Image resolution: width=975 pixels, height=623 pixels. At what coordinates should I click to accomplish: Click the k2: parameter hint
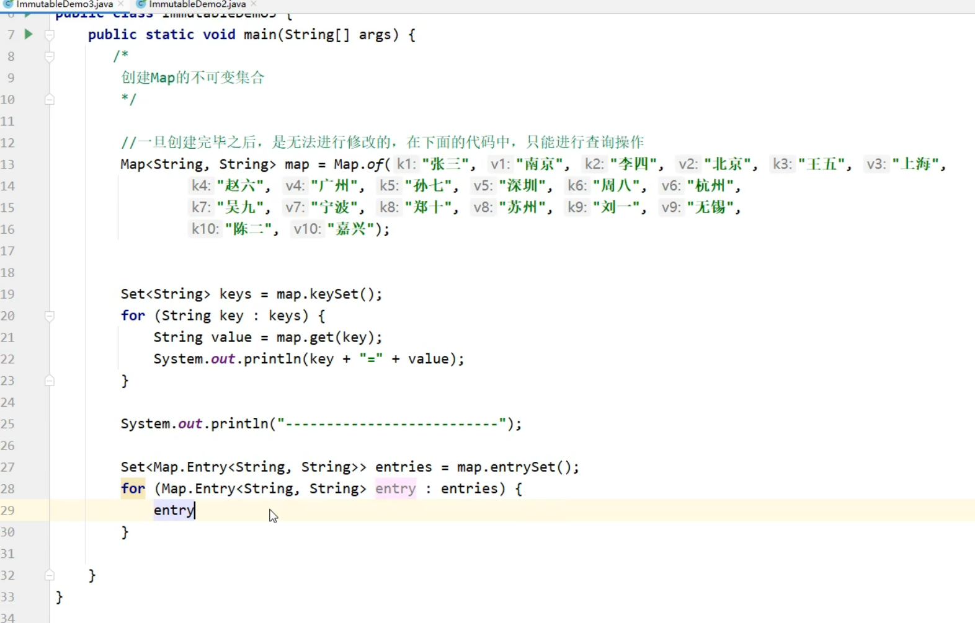[594, 164]
